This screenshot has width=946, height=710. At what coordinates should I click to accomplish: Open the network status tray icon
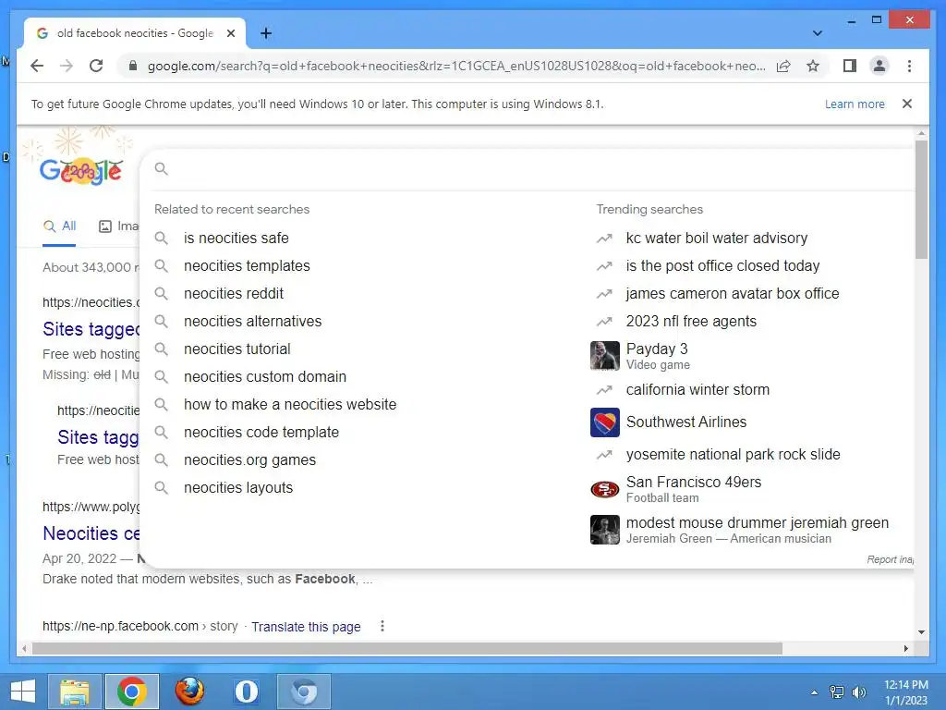click(837, 692)
